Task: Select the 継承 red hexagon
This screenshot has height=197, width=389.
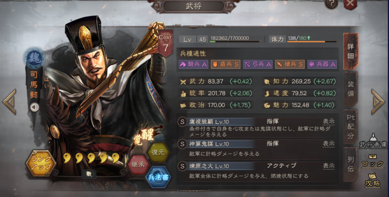Action: (x=138, y=165)
